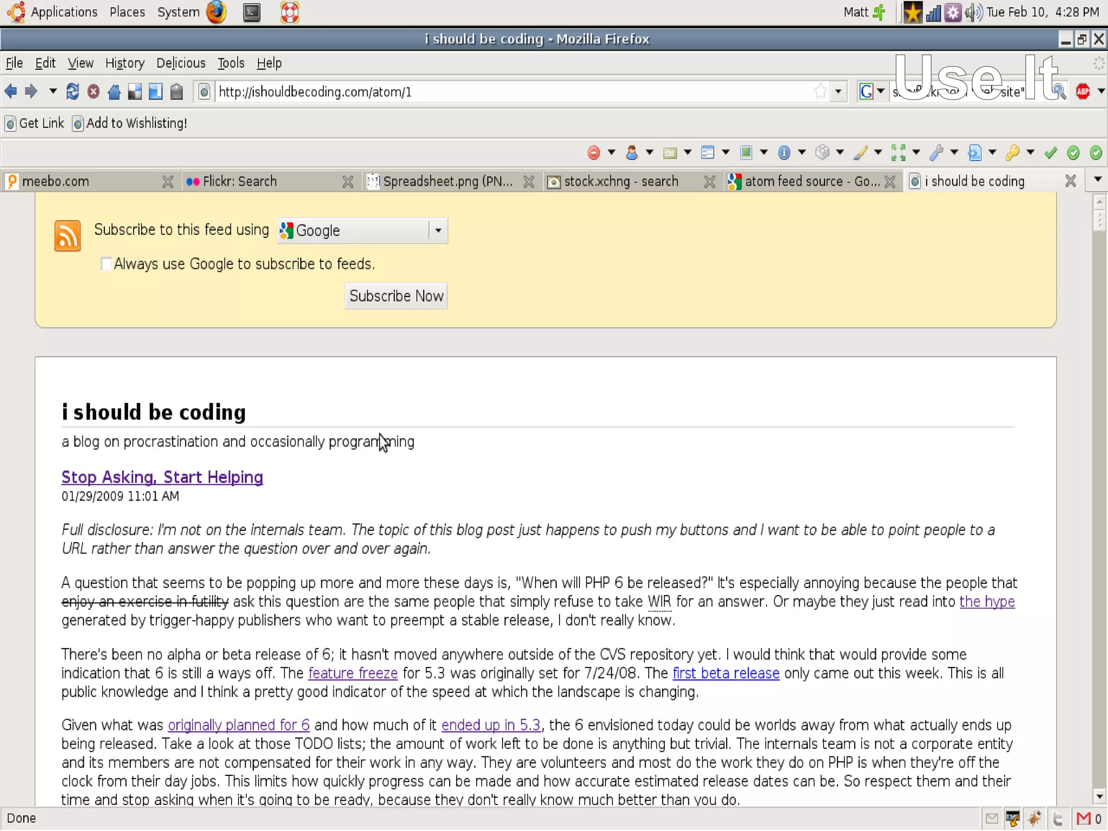Click the Subscribe Now button
Screen dimensions: 1108x831
click(x=396, y=296)
